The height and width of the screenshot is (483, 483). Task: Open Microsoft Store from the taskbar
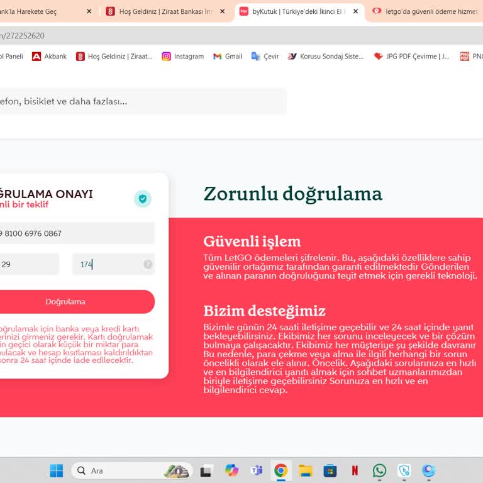pyautogui.click(x=330, y=470)
